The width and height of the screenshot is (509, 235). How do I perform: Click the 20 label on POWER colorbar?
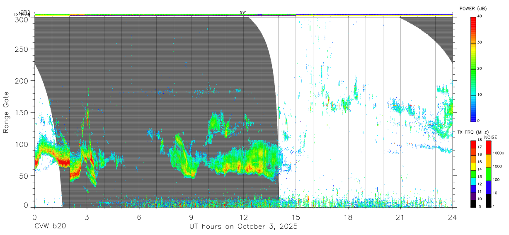[480, 68]
